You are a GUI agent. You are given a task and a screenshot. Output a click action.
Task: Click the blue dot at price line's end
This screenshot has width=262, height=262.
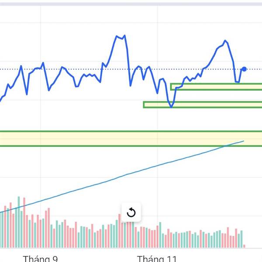click(244, 69)
